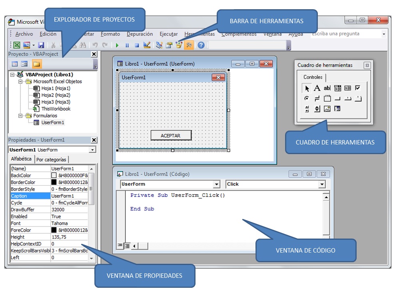Image resolution: width=397 pixels, height=291 pixels.
Task: Open Find with the binoculars icon
Action: (82, 45)
